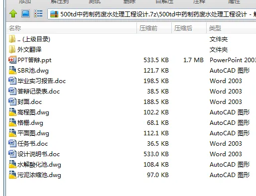
Task: Sort by the 类型 column header
Action: coord(231,28)
